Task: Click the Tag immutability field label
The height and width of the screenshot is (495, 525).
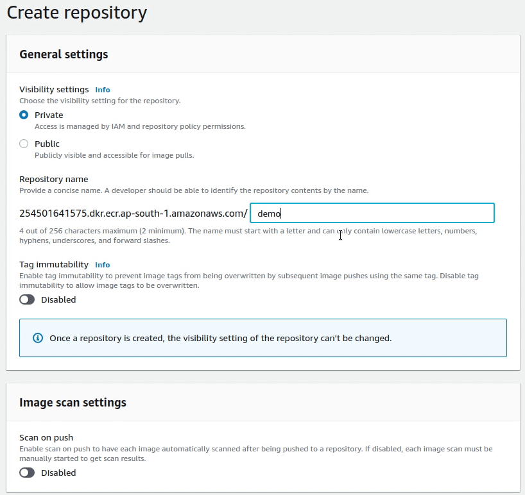Action: (54, 264)
